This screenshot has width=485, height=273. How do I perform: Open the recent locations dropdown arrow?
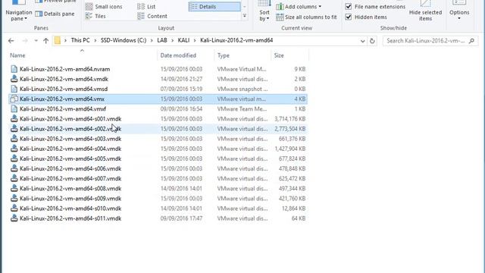point(36,40)
